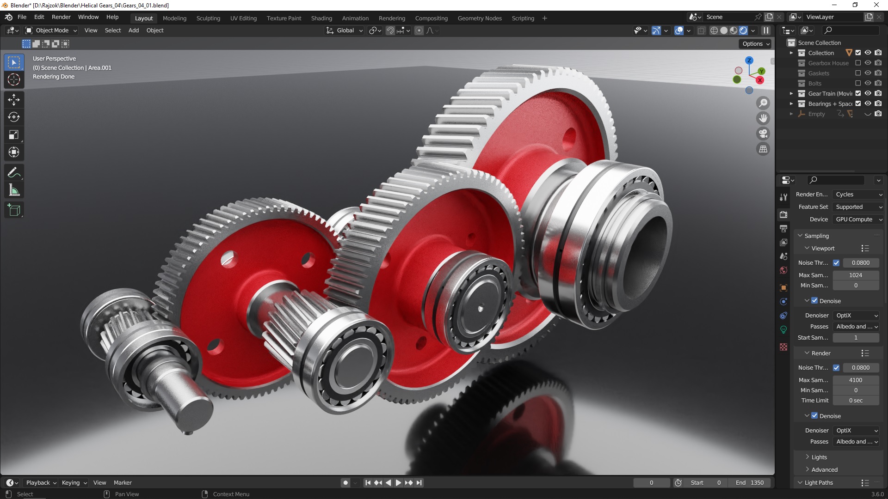Viewport: 888px width, 499px height.
Task: Switch to wireframe viewport shading
Action: click(714, 30)
